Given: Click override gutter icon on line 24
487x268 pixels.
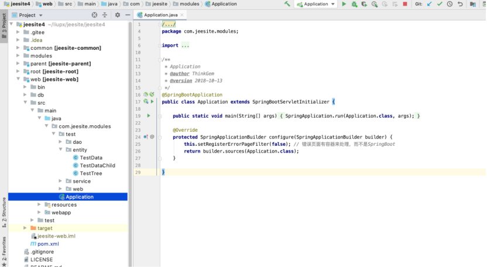Looking at the screenshot, I should point(146,137).
